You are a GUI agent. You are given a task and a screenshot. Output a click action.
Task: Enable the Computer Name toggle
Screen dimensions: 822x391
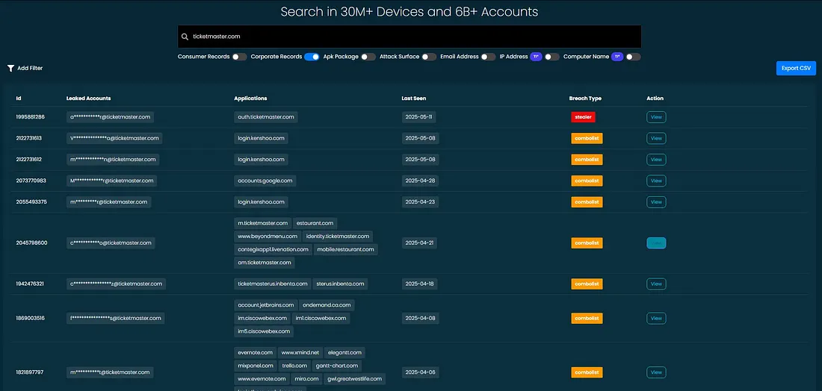(x=633, y=57)
